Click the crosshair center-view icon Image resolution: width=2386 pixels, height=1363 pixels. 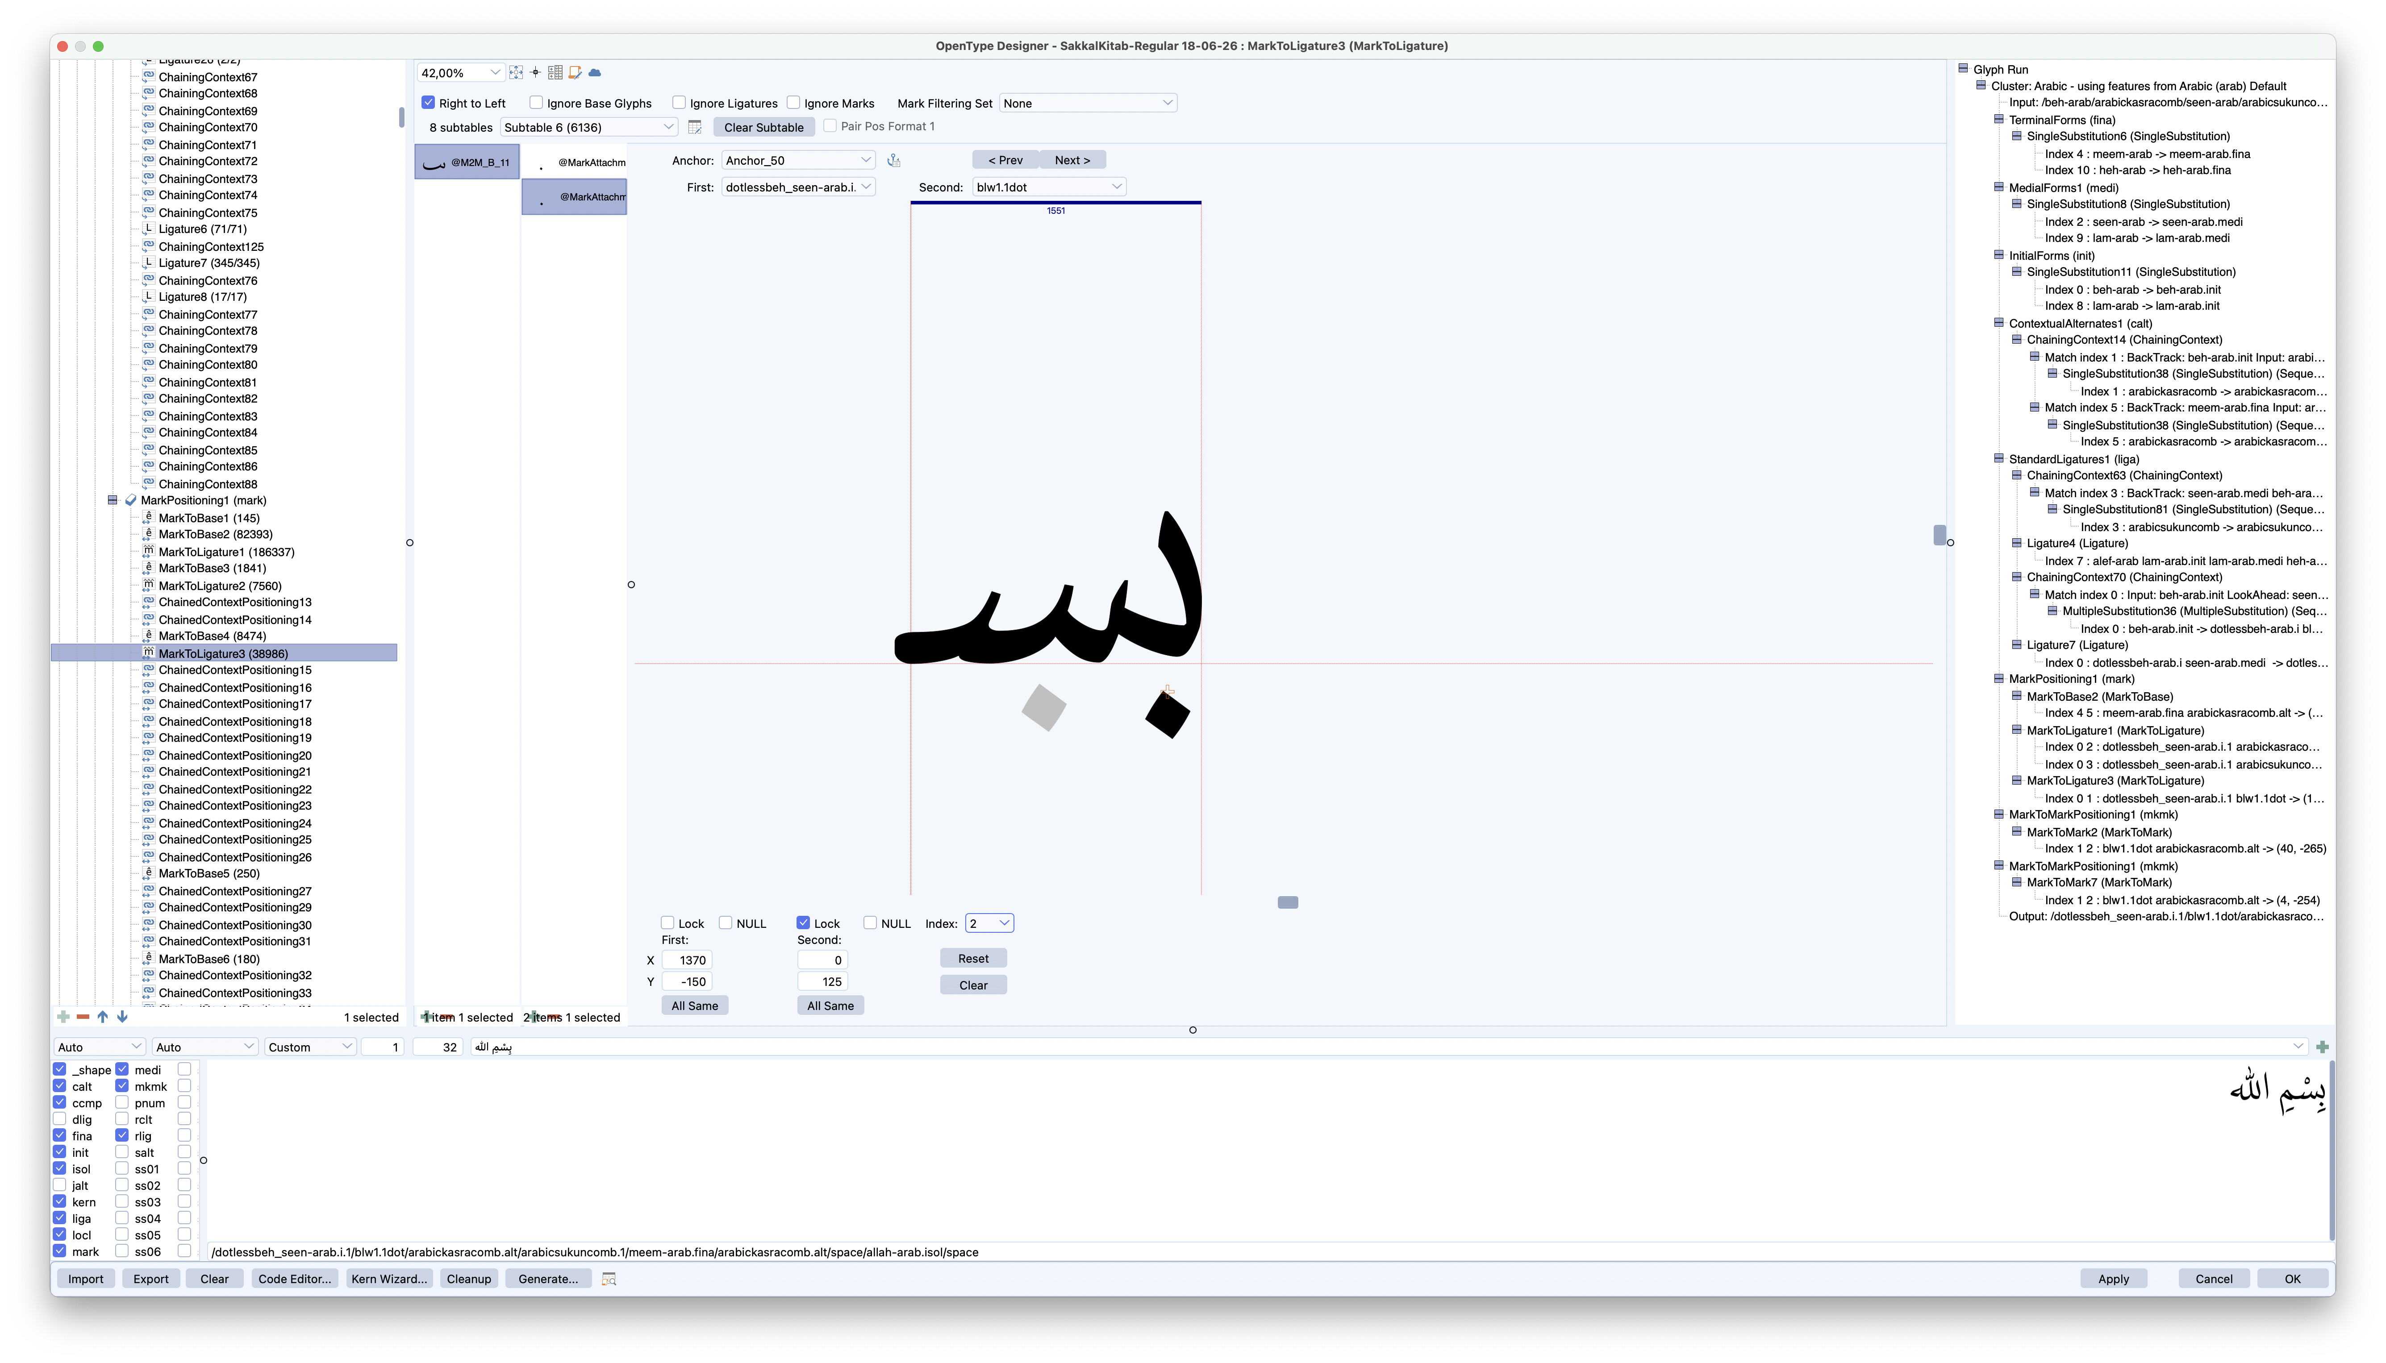[536, 72]
